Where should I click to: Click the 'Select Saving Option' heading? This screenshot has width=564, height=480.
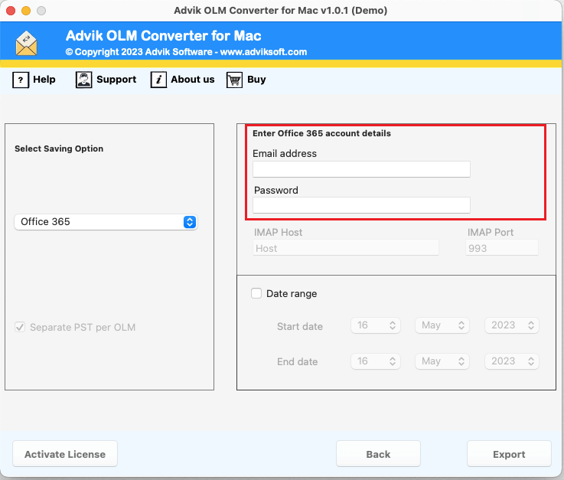click(x=59, y=149)
